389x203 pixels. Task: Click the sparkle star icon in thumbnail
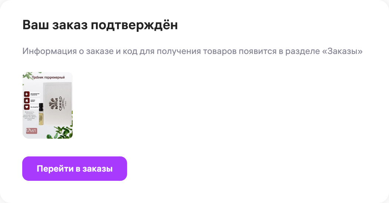[x=27, y=94]
